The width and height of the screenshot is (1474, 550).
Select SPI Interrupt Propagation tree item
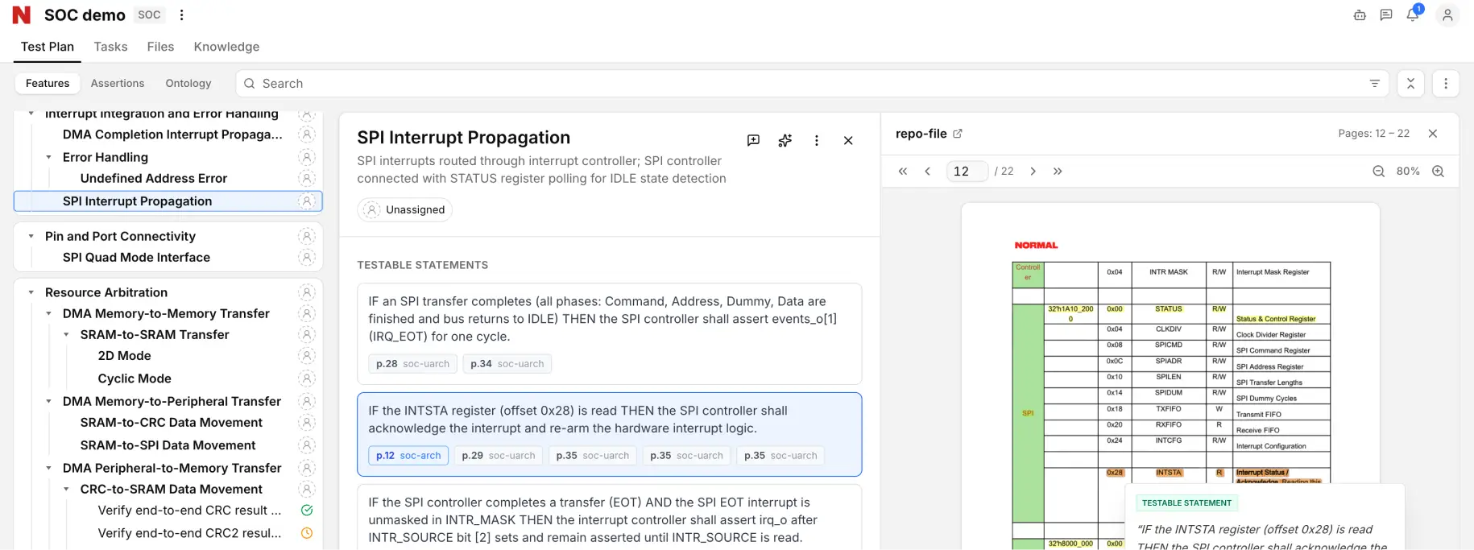[x=168, y=201]
